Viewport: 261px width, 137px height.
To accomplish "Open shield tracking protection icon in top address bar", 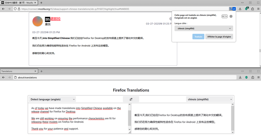I will pyautogui.click(x=15, y=9).
